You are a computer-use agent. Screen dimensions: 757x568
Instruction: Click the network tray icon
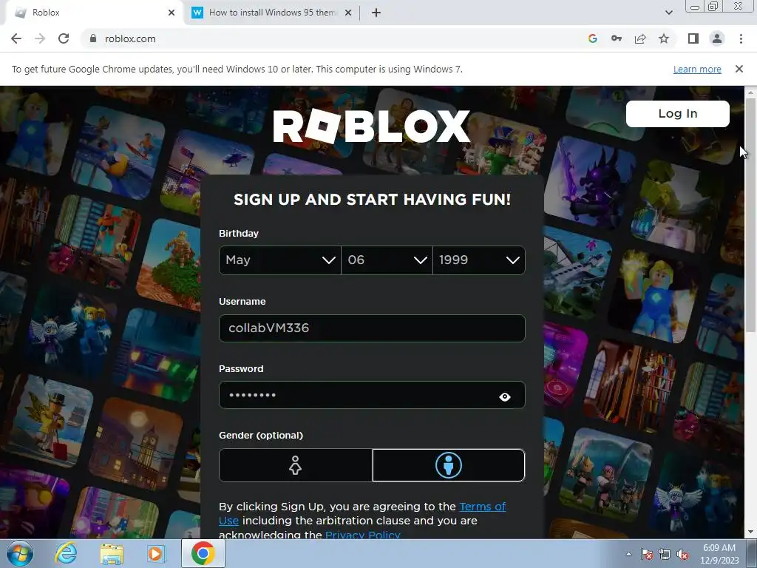tap(665, 555)
